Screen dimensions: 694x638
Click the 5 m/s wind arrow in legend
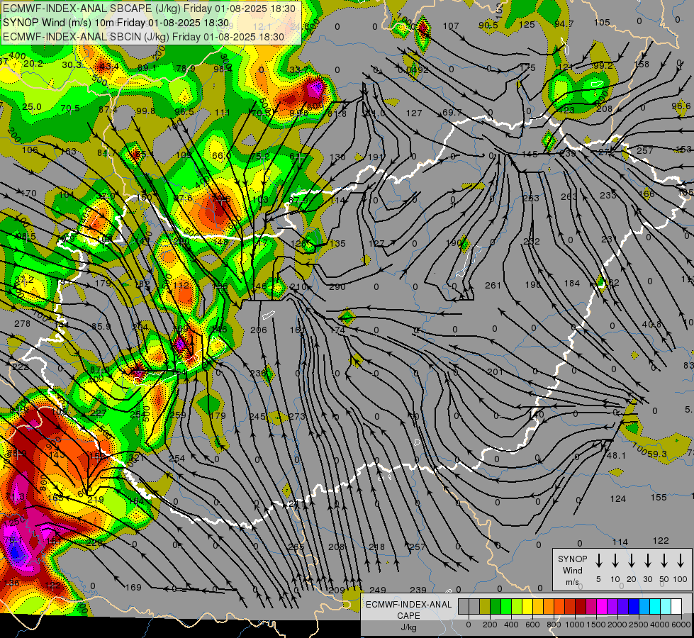[598, 561]
